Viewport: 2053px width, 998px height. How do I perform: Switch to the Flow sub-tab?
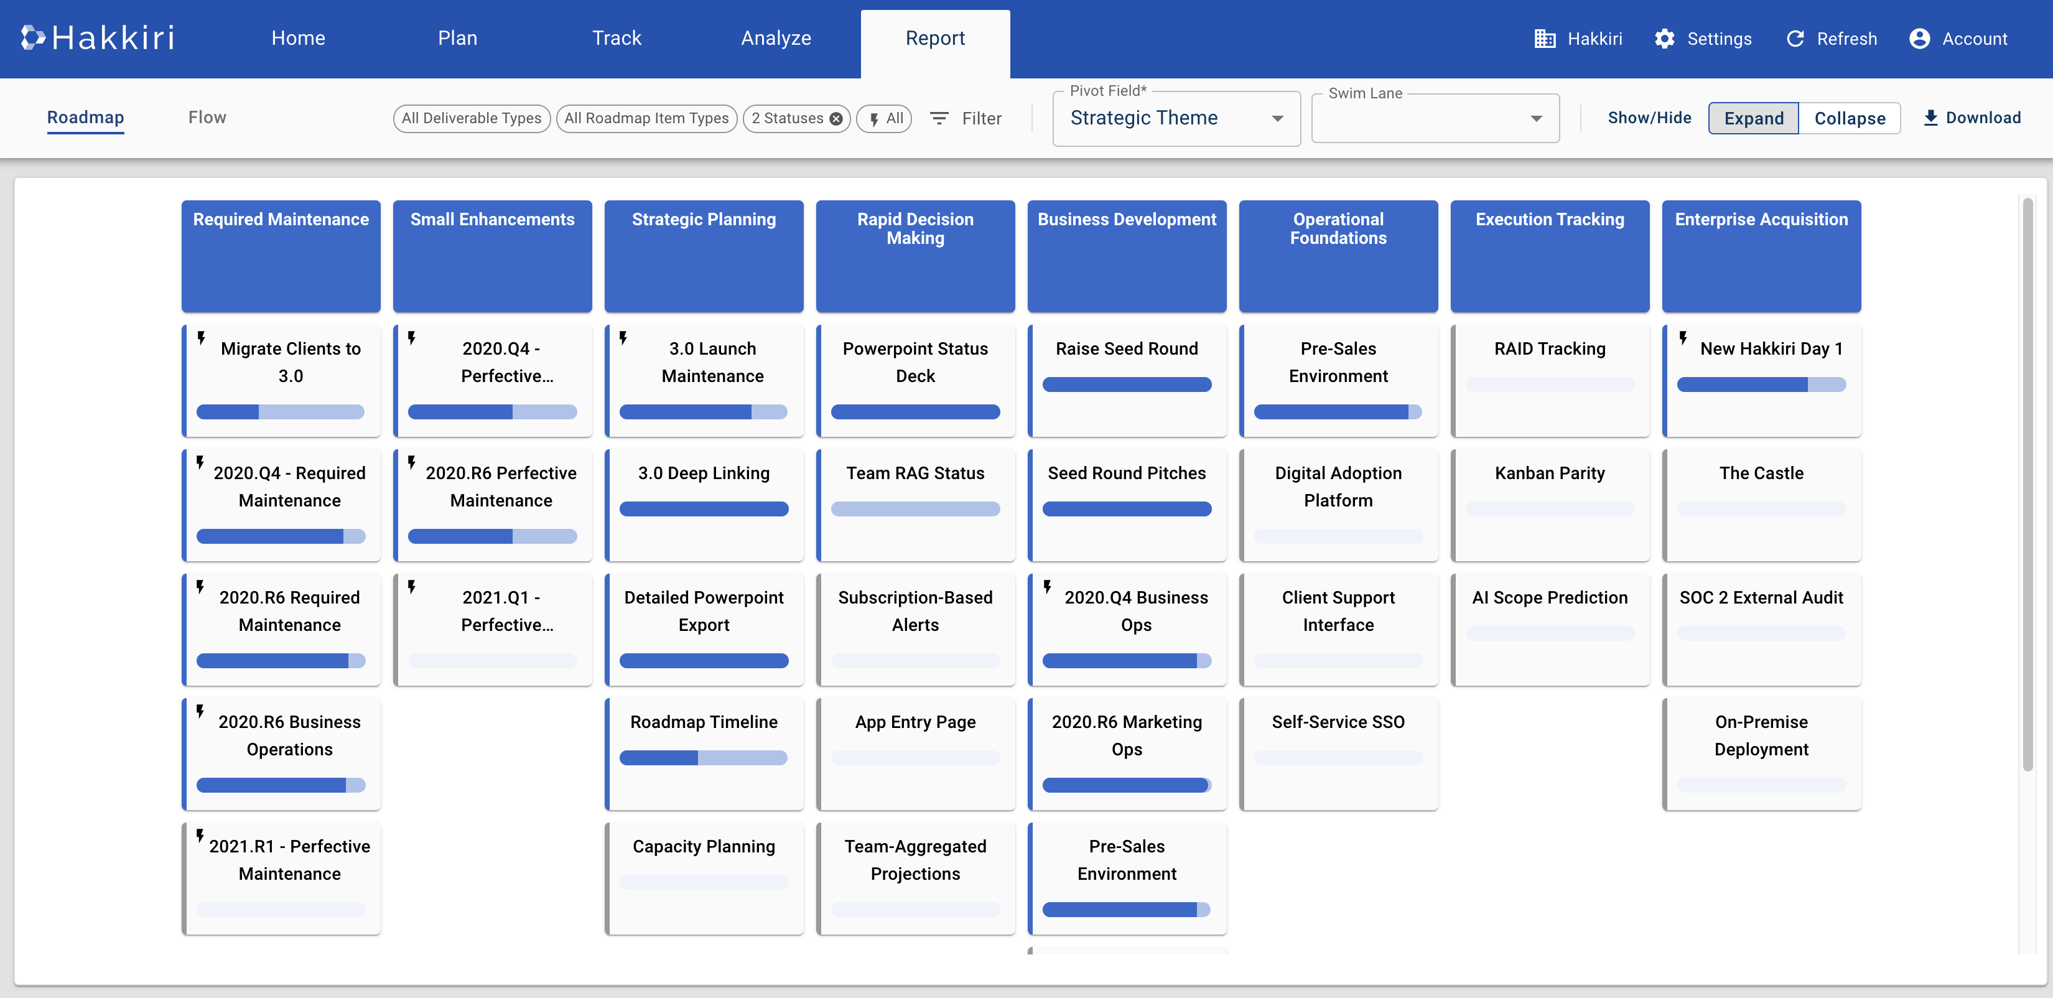click(207, 117)
